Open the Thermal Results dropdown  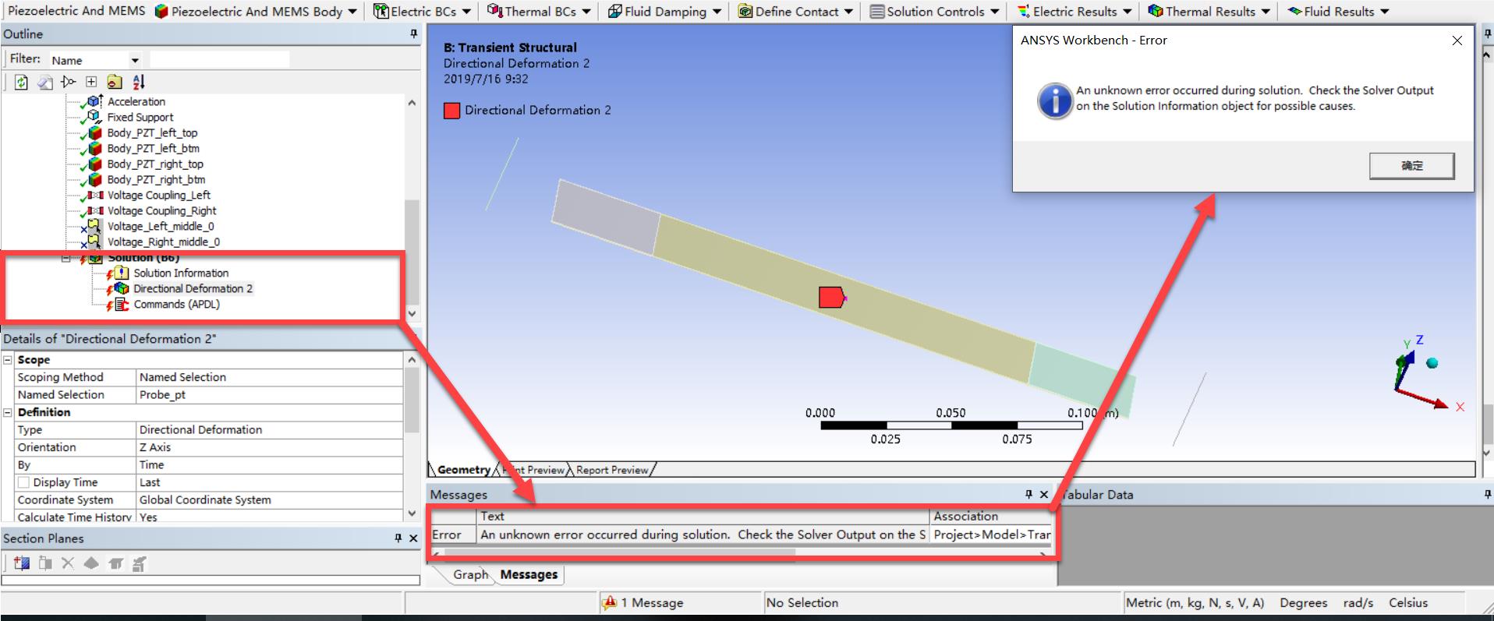[x=1266, y=12]
